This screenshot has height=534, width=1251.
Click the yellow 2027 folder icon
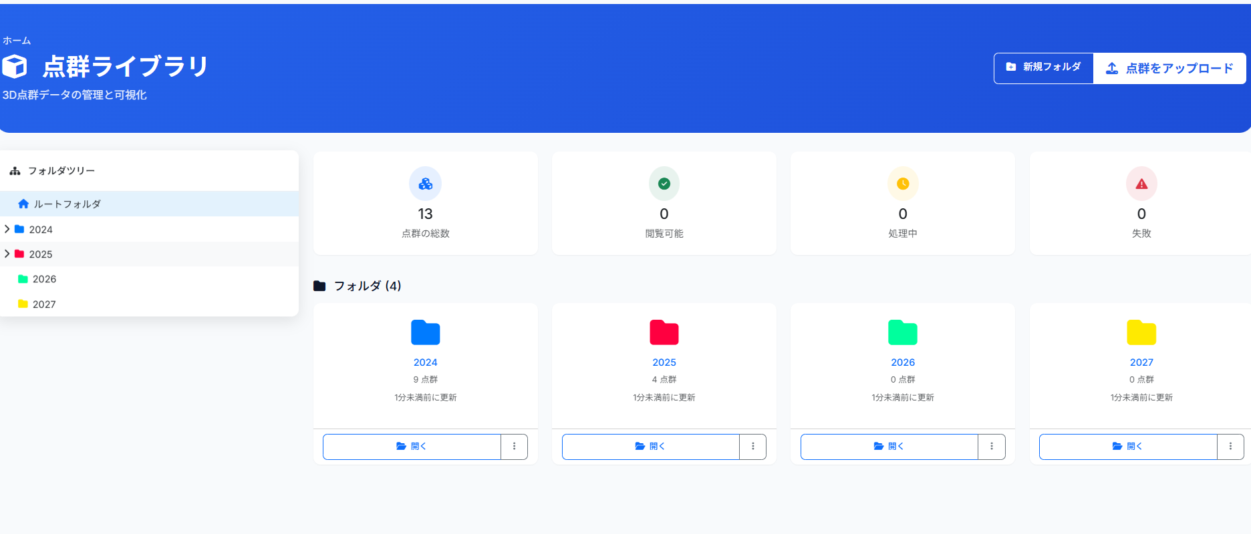click(x=1141, y=332)
